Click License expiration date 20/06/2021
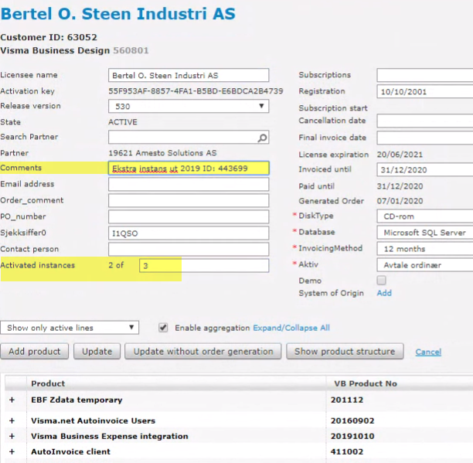This screenshot has width=473, height=463. point(400,155)
